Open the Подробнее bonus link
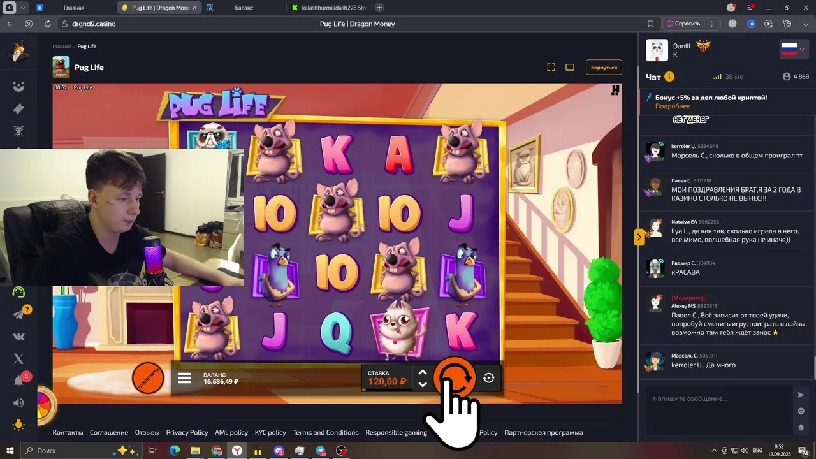Screen dimensions: 816x459 click(x=673, y=106)
